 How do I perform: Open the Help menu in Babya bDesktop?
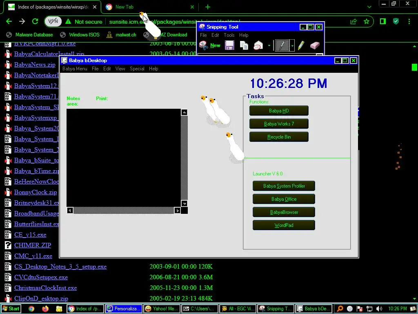[x=153, y=69]
